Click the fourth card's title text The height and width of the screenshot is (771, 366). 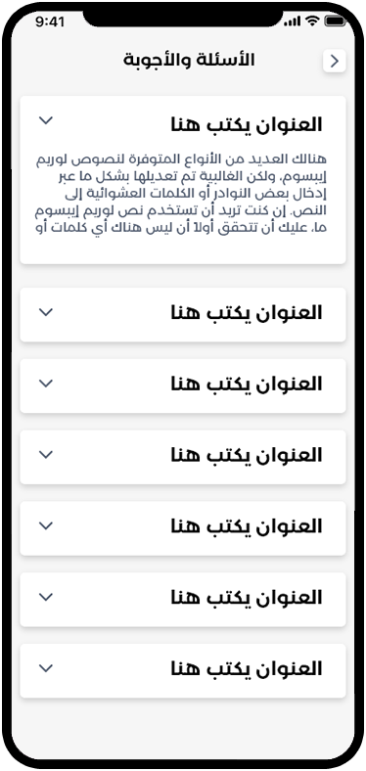click(247, 455)
